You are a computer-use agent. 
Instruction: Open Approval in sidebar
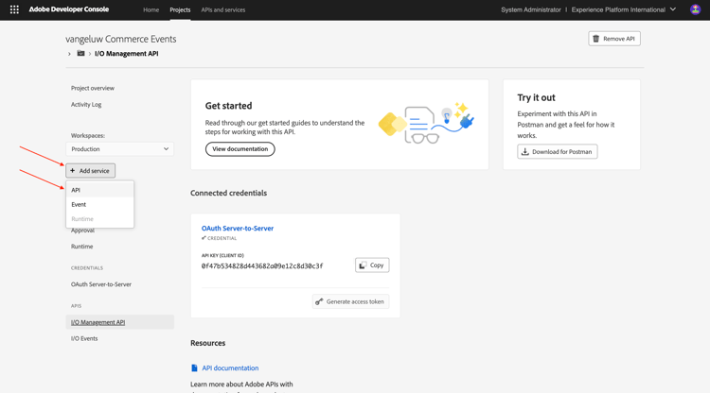[x=82, y=231]
